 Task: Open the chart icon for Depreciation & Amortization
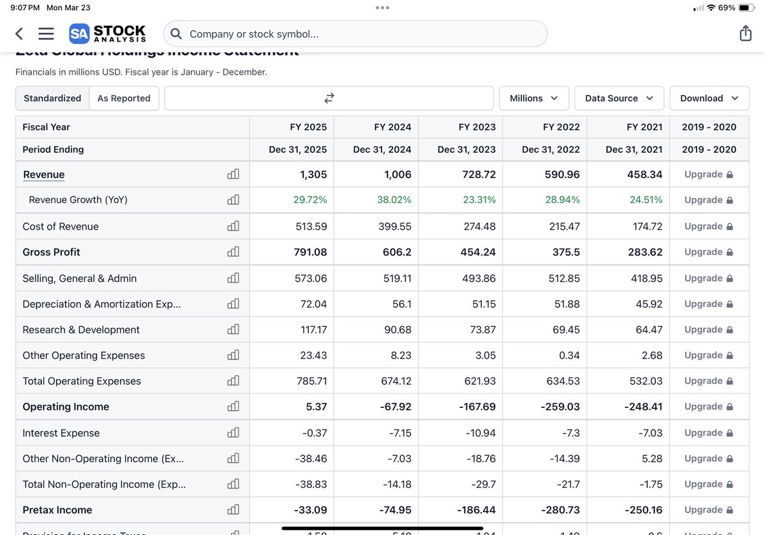(x=234, y=304)
